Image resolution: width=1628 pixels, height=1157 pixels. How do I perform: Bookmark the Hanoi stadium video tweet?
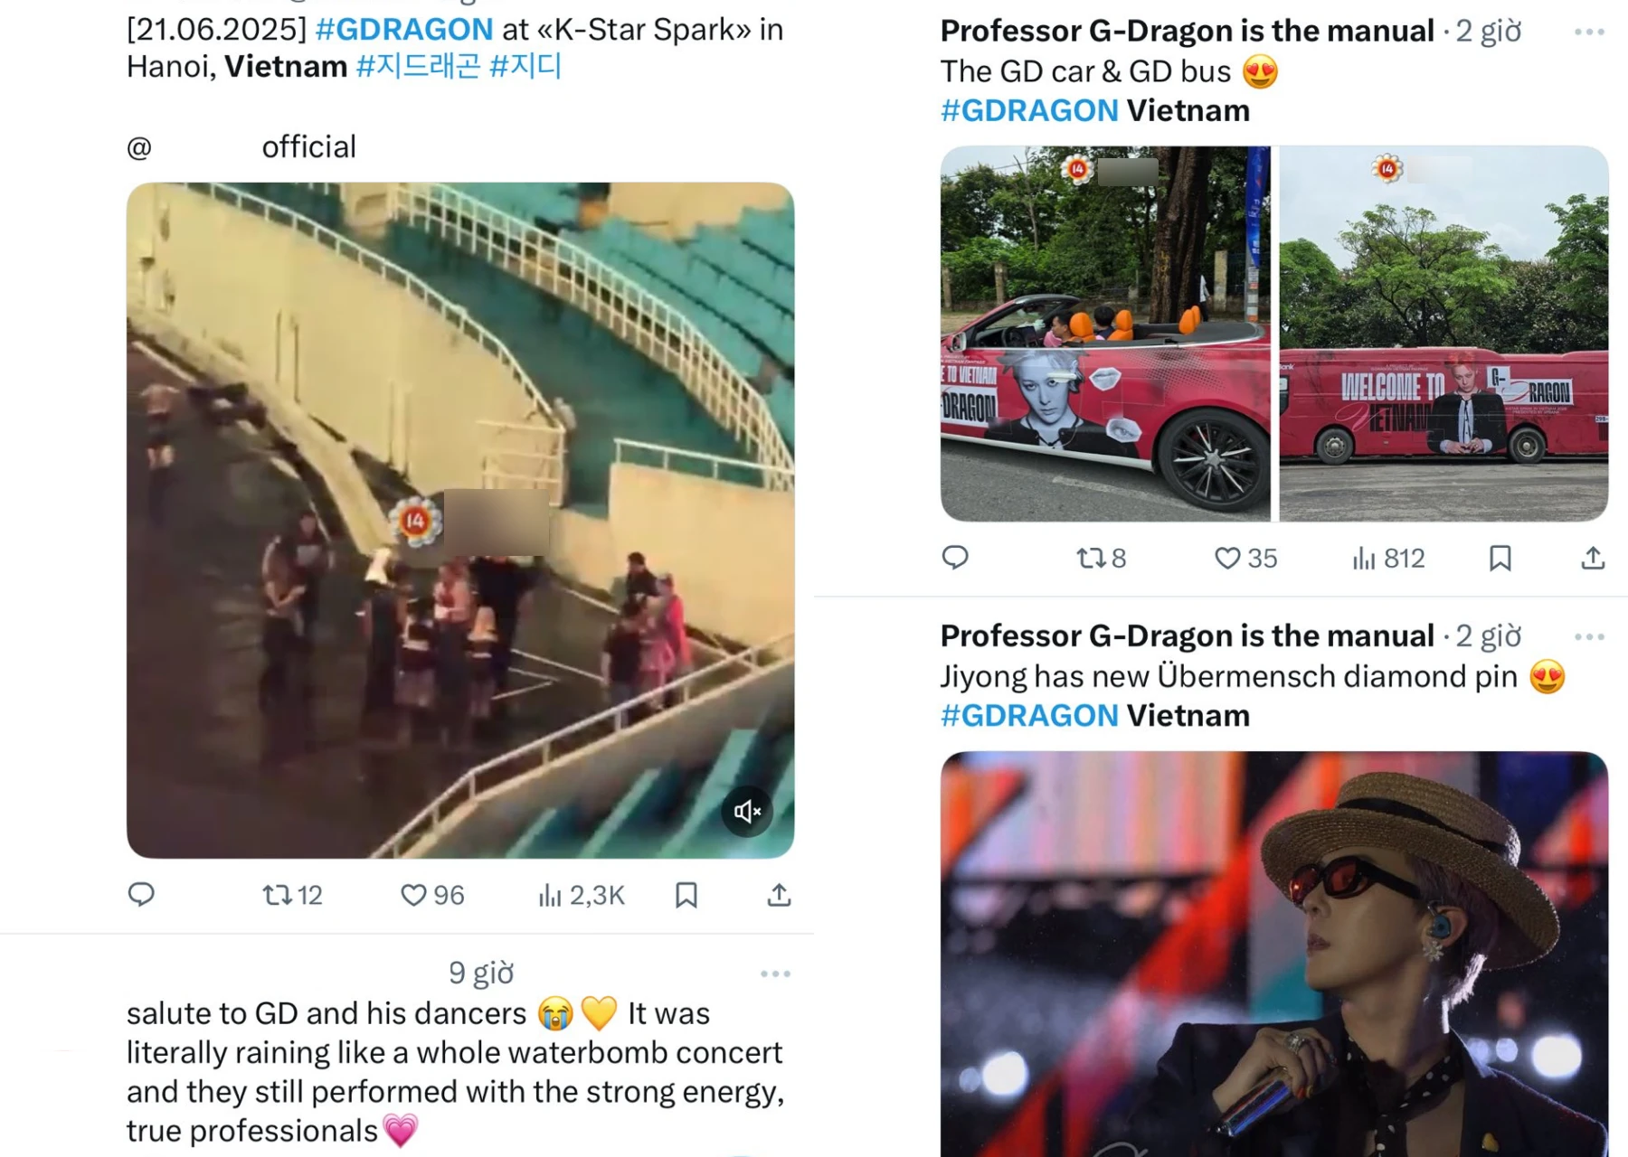tap(686, 895)
